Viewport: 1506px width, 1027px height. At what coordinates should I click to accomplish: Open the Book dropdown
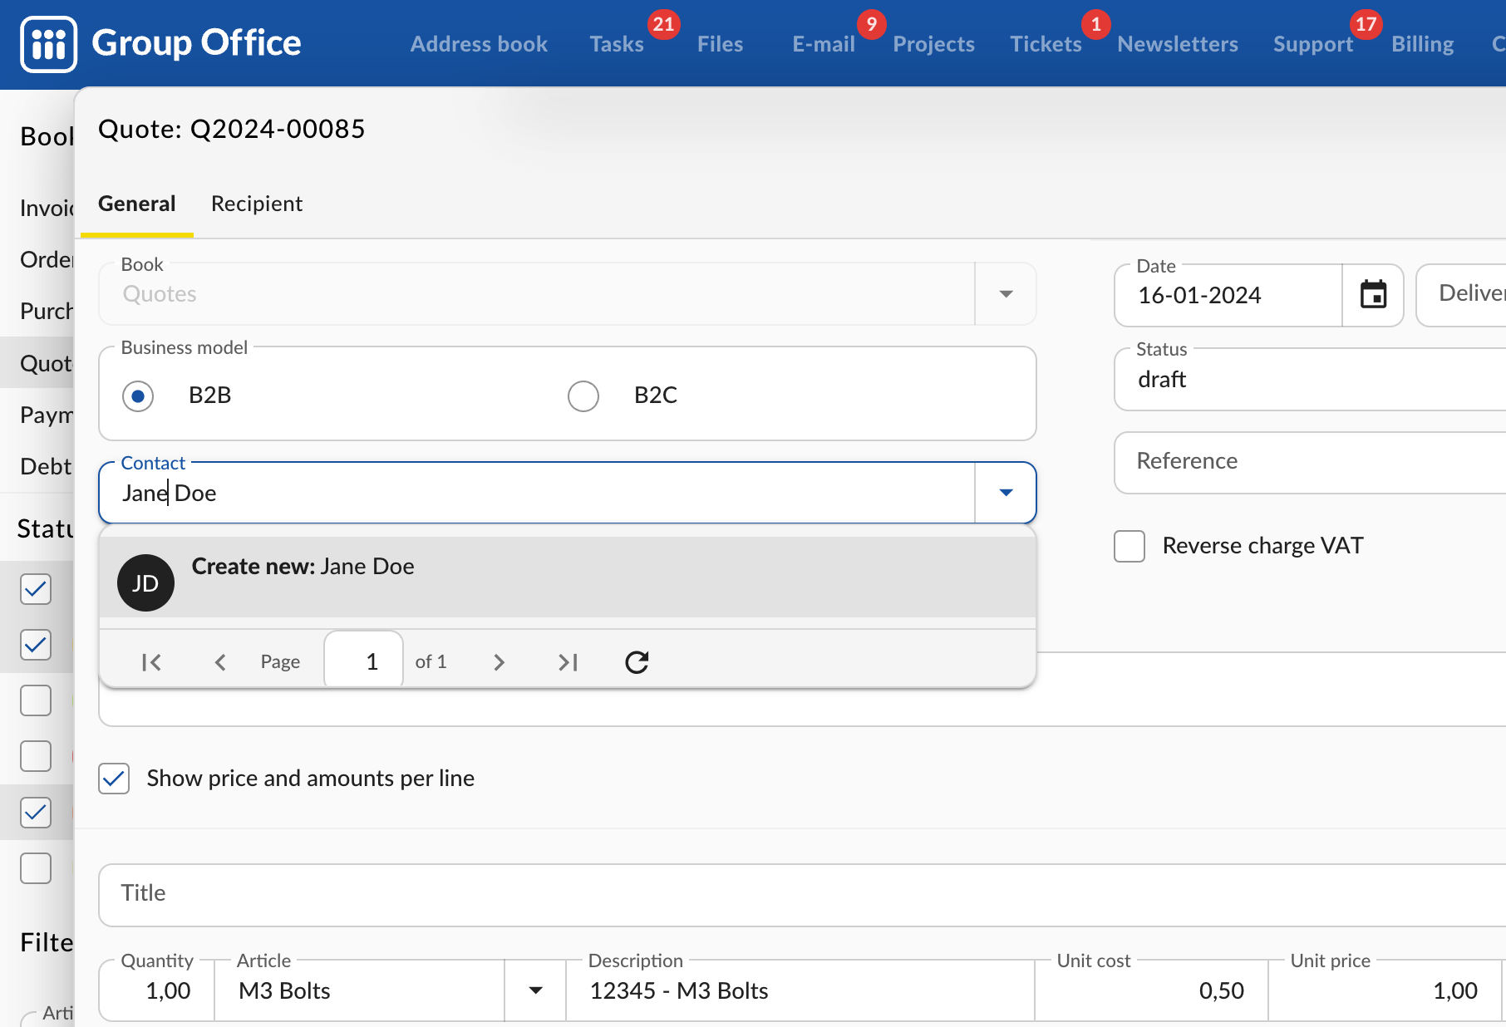1006,294
